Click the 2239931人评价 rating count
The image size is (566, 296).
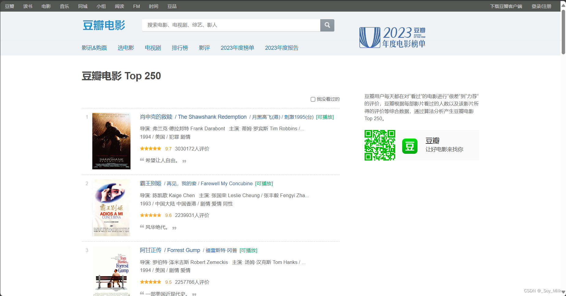click(192, 215)
